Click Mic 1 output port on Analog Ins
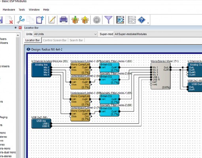 [x=51, y=68]
